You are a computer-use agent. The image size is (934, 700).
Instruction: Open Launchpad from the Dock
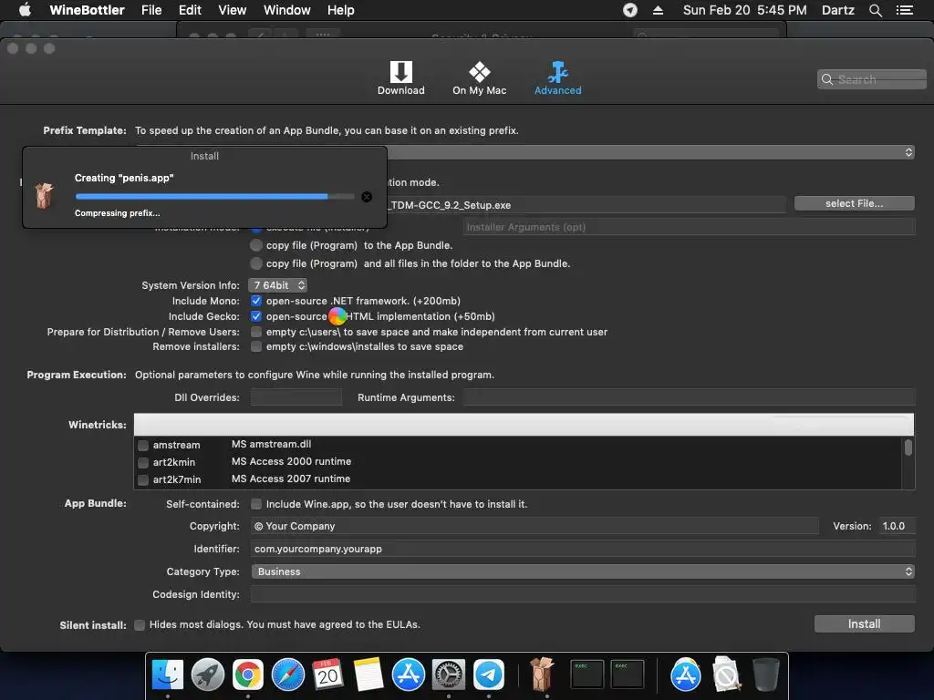click(x=208, y=675)
